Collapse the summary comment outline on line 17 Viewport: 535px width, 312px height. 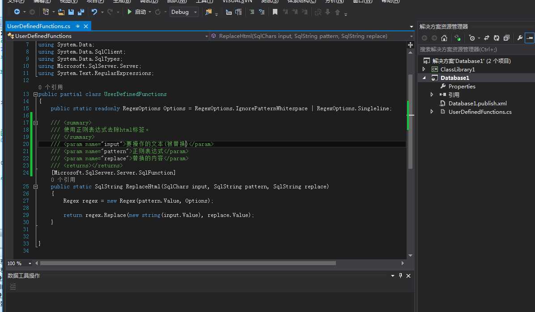[x=35, y=123]
